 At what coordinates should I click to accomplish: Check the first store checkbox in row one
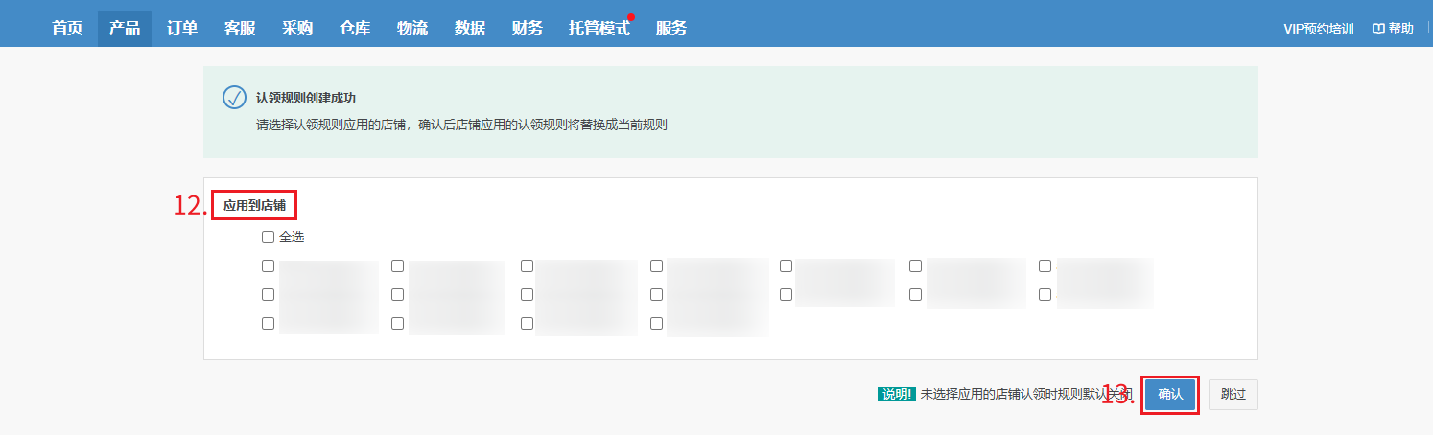[x=269, y=265]
